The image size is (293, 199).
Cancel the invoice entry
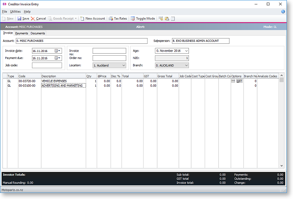pyautogui.click(x=38, y=18)
